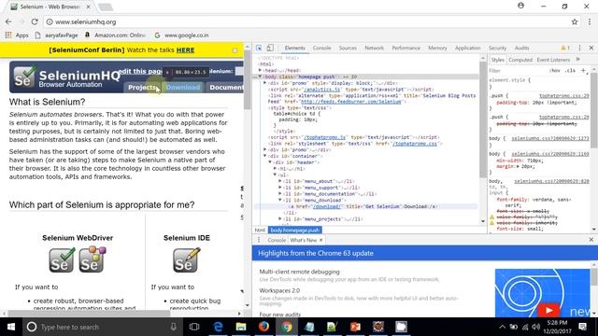Click the Styles Filter input field
Screen dimensions: 598x336
coord(517,71)
